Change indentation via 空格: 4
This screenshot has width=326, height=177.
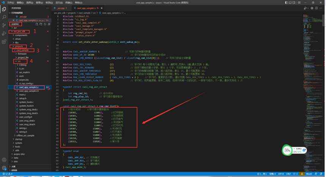pyautogui.click(x=272, y=174)
